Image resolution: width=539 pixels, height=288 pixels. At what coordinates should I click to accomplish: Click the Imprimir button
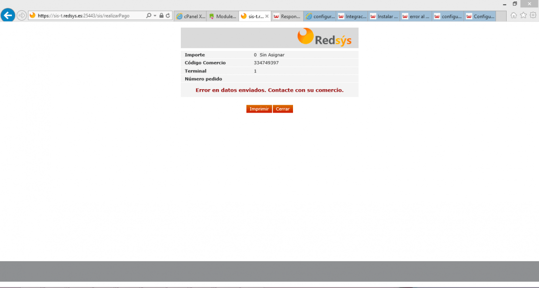coord(259,109)
